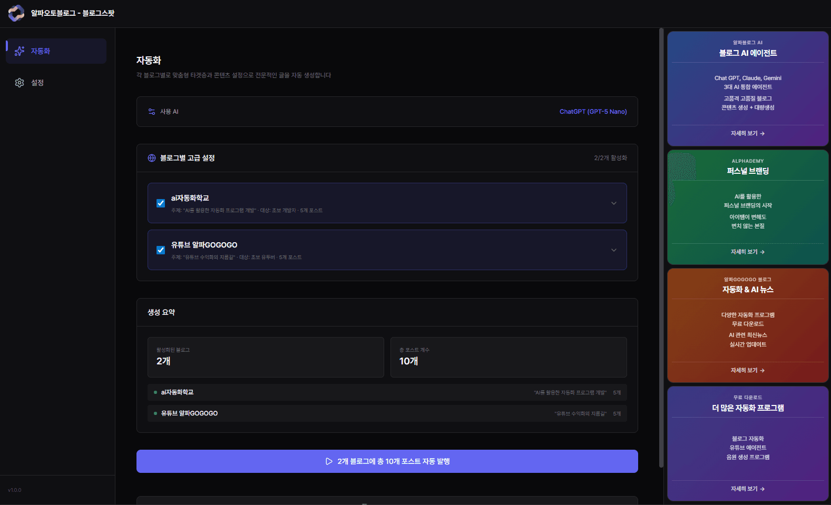Open 자세히 보기 link in 자동화 & AI 뉴스 card

pyautogui.click(x=747, y=371)
